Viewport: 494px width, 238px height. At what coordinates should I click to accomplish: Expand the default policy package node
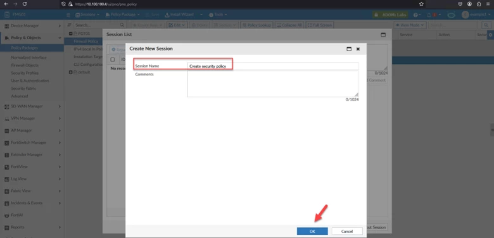[x=70, y=72]
